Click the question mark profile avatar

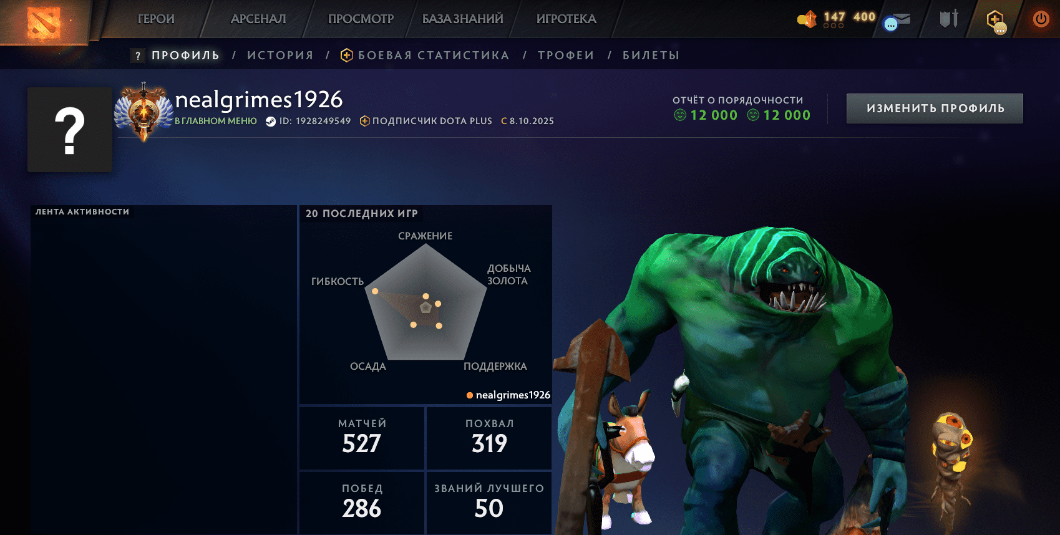[x=70, y=130]
